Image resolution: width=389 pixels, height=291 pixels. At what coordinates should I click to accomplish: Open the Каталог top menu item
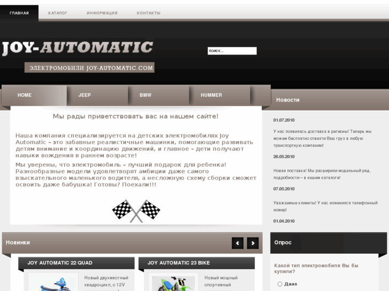[58, 13]
